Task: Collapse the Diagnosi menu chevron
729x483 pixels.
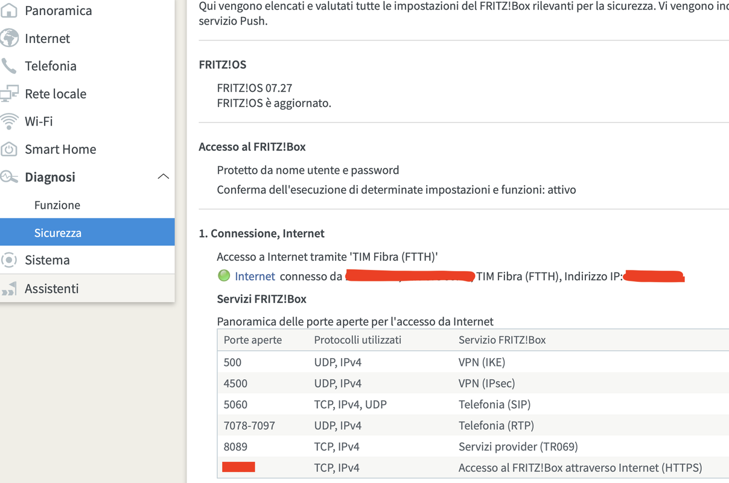Action: pyautogui.click(x=163, y=177)
